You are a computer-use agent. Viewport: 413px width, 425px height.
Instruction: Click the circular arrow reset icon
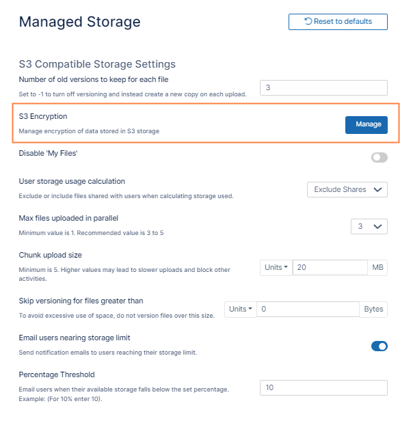[x=308, y=22]
